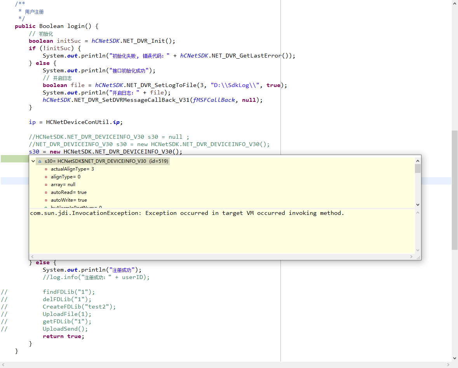The width and height of the screenshot is (458, 368).
Task: Click the icon next to byAlarmInPortNum
Action: tap(45, 207)
